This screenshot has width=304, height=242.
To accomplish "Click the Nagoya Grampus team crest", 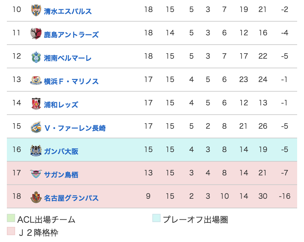I will point(36,197).
